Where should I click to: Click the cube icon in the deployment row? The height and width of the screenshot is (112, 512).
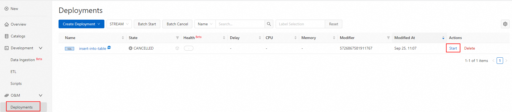[177, 48]
